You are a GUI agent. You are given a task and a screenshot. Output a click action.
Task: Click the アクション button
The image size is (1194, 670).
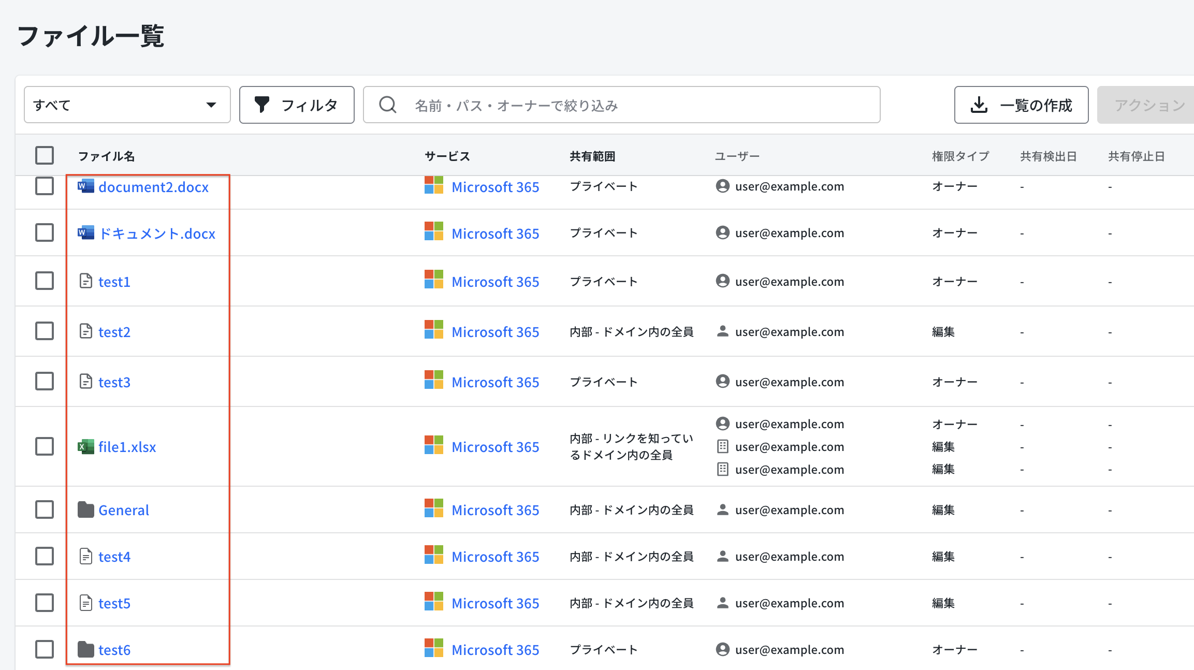pyautogui.click(x=1145, y=105)
